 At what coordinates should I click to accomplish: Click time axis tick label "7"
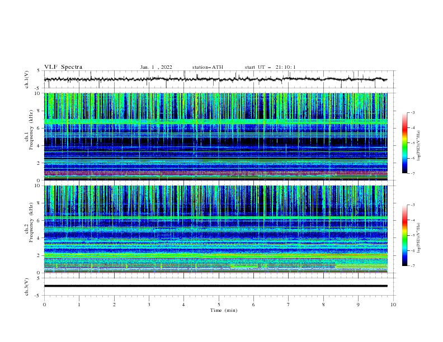click(289, 305)
